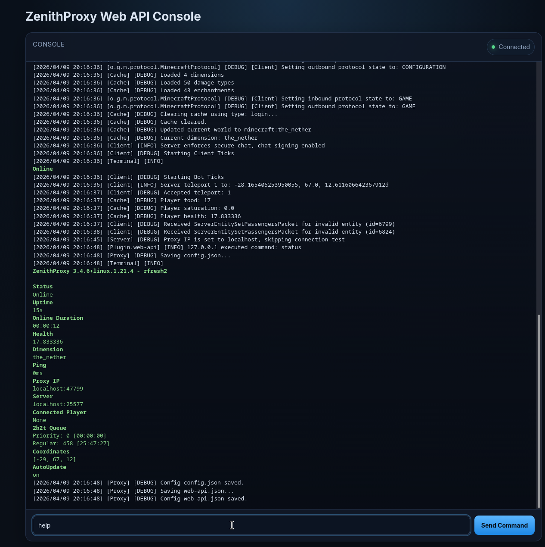Click the bold Status label above Online

click(43, 287)
